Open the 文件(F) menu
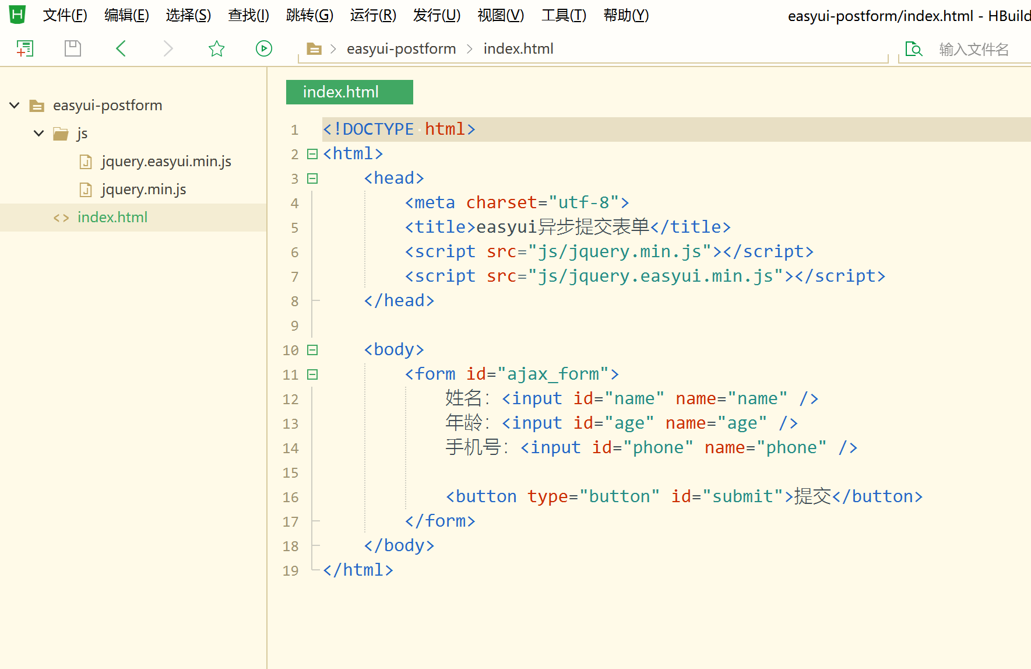This screenshot has width=1031, height=669. (65, 15)
